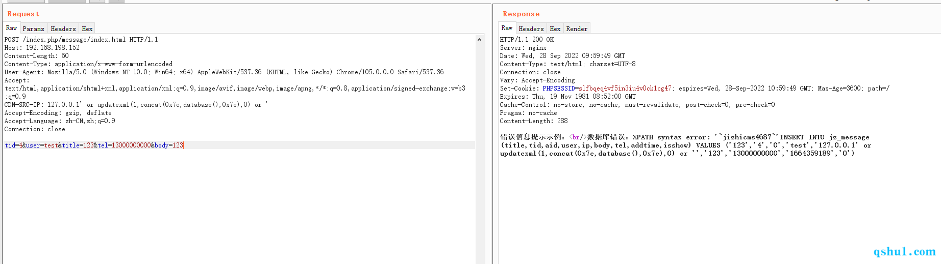This screenshot has height=264, width=941.
Task: Click the Cache-Control response header
Action: [637, 105]
